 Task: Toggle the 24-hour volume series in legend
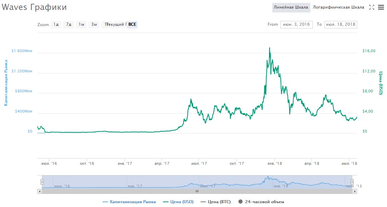[x=261, y=202]
